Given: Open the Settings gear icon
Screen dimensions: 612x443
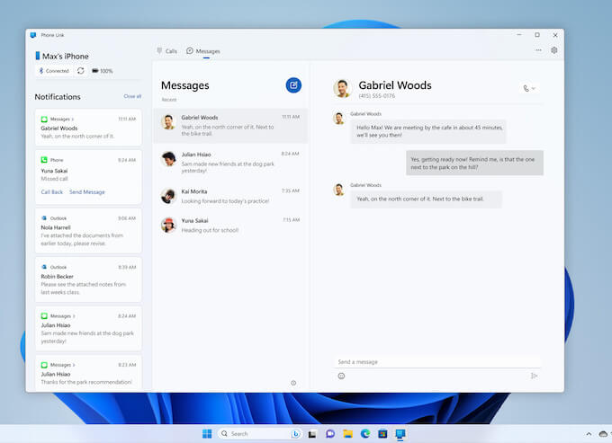Looking at the screenshot, I should coord(553,50).
